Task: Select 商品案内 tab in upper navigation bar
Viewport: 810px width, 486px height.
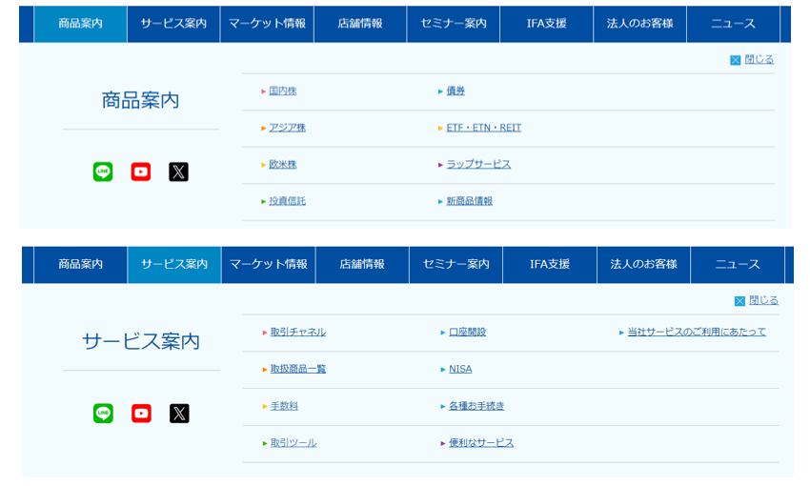Action: click(80, 24)
